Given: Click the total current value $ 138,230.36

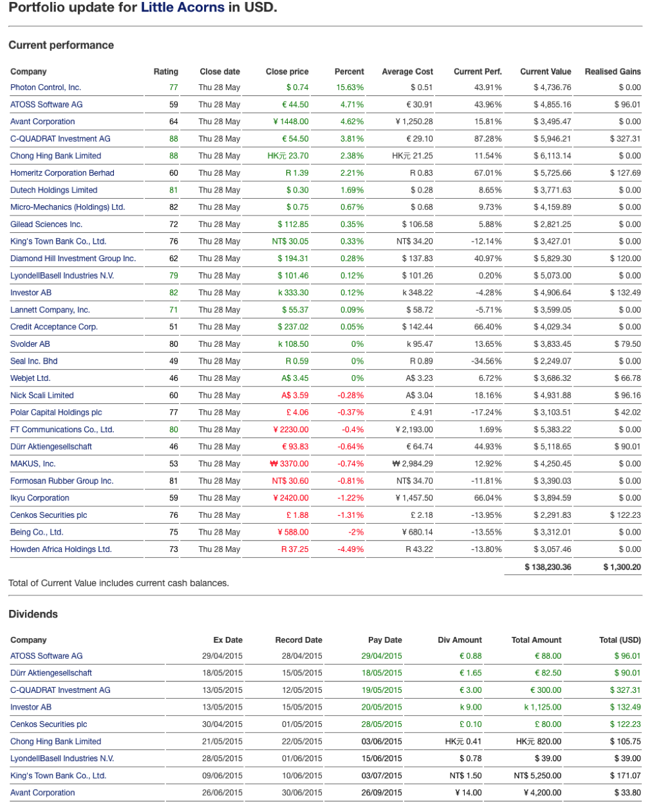Looking at the screenshot, I should click(548, 567).
